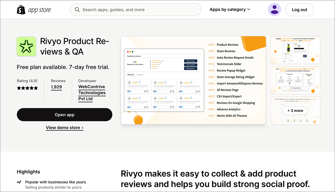Click the search apps input field
This screenshot has width=335, height=192.
pos(135,9)
